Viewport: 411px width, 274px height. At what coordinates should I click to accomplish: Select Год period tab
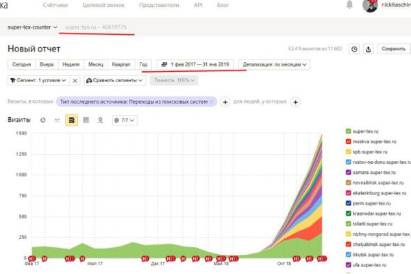(143, 64)
